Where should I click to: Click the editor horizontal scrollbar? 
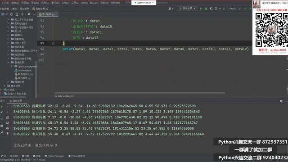139,93
